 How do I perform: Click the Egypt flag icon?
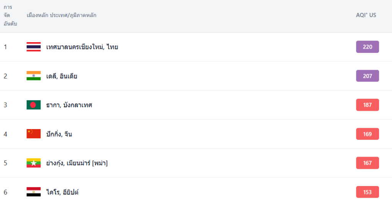point(33,192)
